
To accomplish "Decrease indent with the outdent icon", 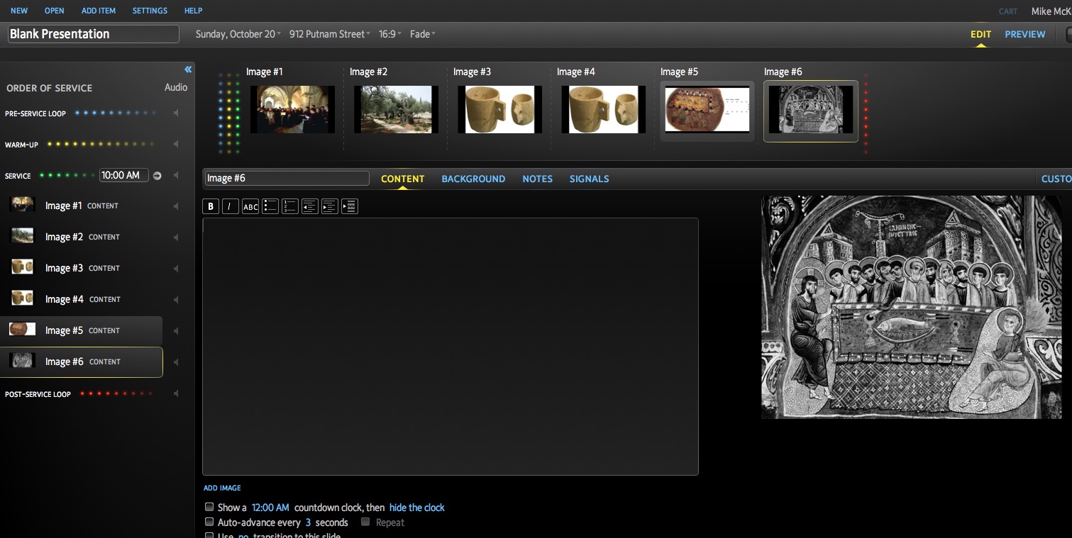I will 310,206.
